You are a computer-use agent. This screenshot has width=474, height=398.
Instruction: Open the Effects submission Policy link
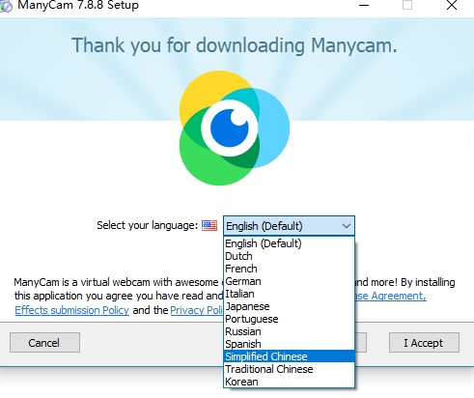point(71,310)
